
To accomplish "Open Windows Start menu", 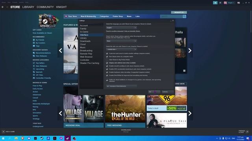I will click(3, 138).
